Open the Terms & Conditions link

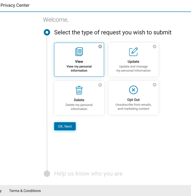click(x=25, y=191)
